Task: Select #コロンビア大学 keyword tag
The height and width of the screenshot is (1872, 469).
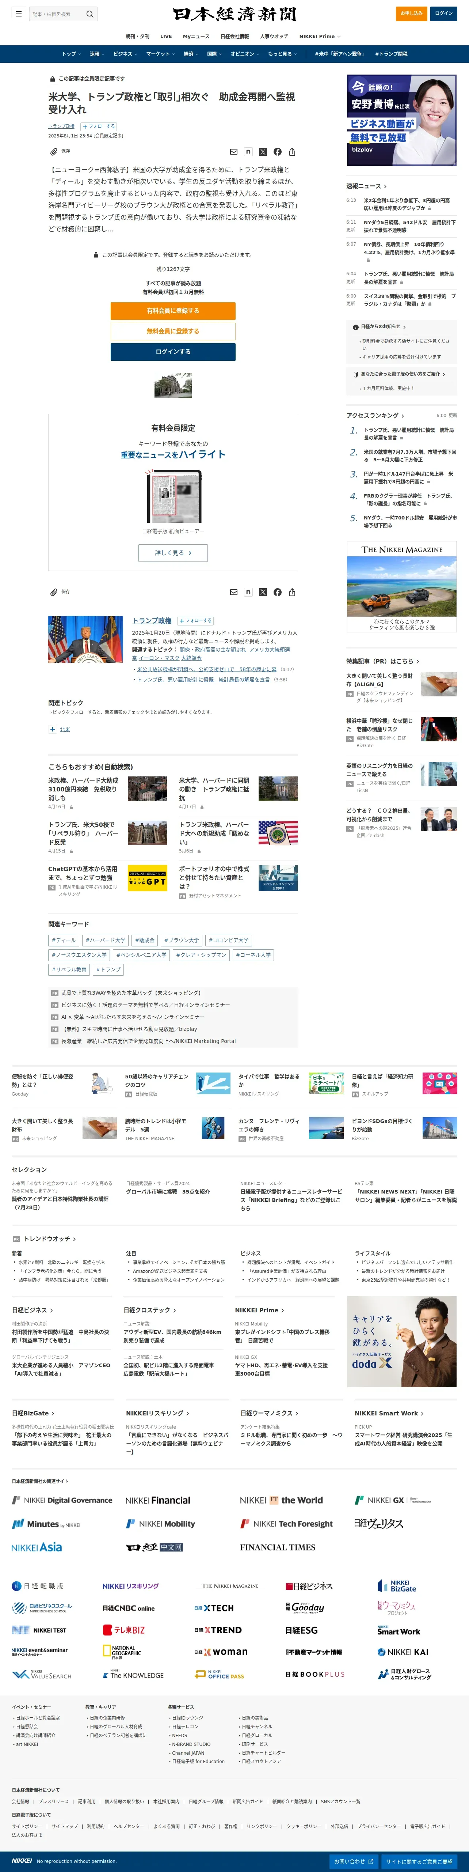Action: point(229,940)
